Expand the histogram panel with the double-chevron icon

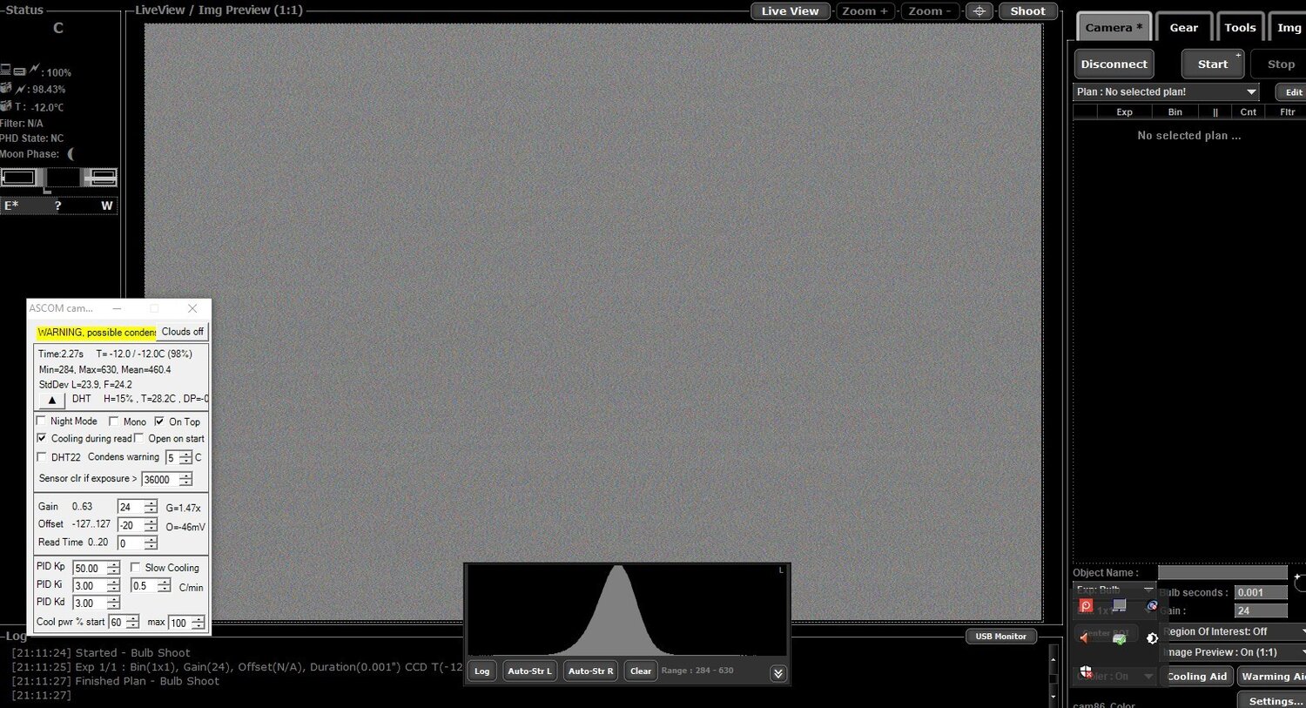pos(778,672)
